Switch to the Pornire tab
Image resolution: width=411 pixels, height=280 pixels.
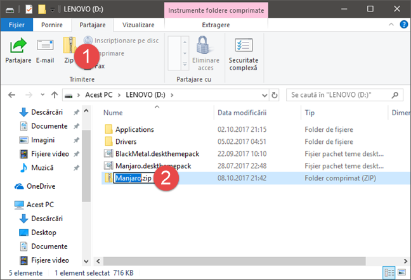(x=52, y=25)
